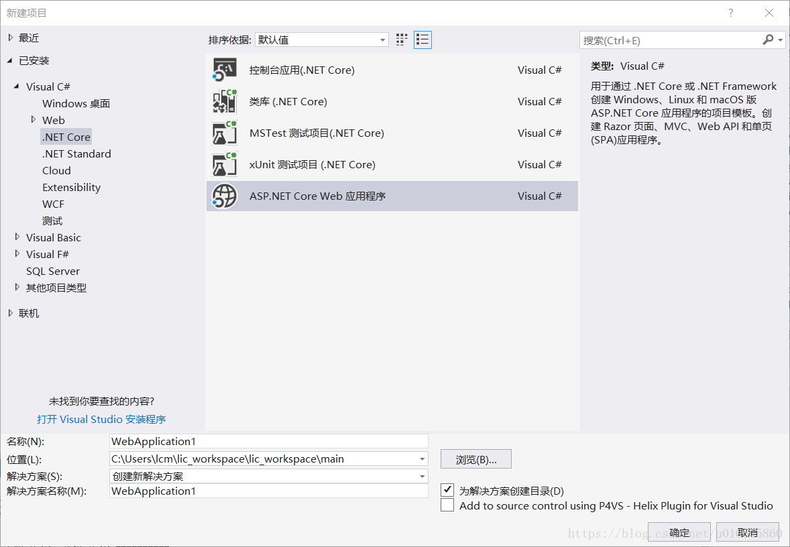Click the MSTest test project template icon
Image resolution: width=790 pixels, height=547 pixels.
(x=225, y=133)
